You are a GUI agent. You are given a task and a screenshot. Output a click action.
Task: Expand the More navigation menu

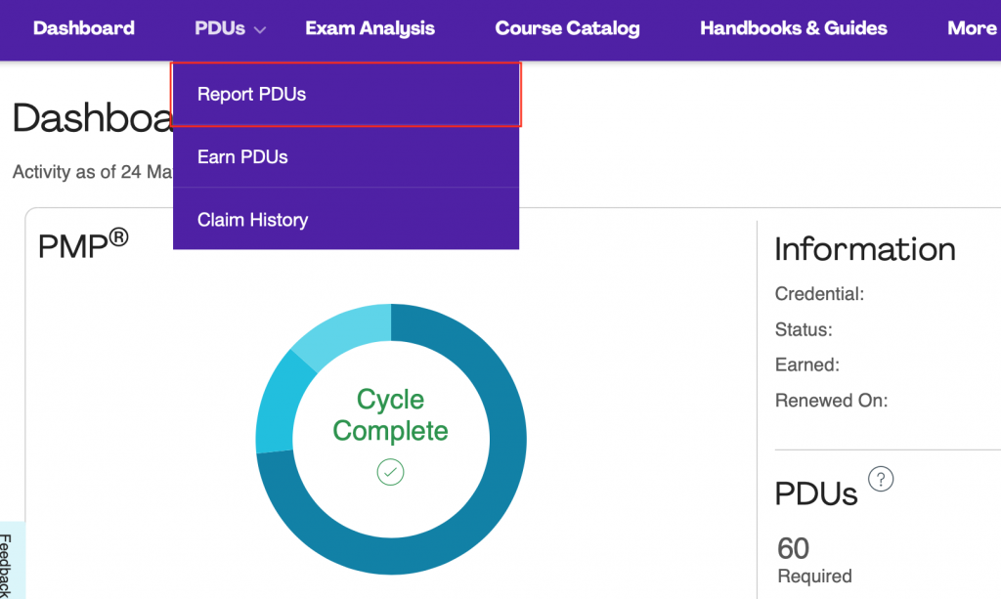971,28
